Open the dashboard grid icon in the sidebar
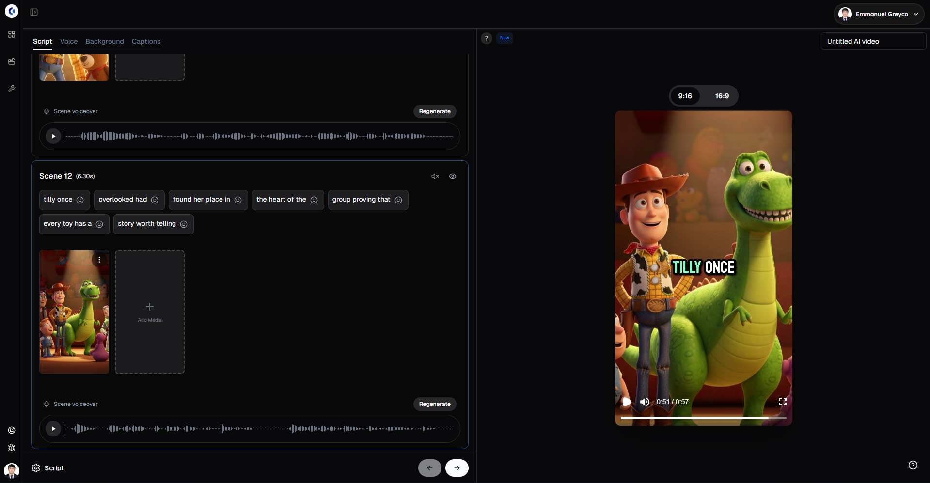 coord(12,34)
